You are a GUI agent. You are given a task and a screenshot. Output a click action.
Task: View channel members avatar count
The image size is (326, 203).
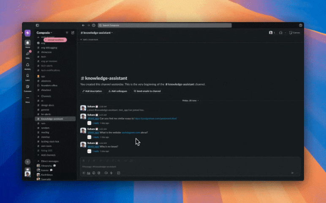click(272, 33)
